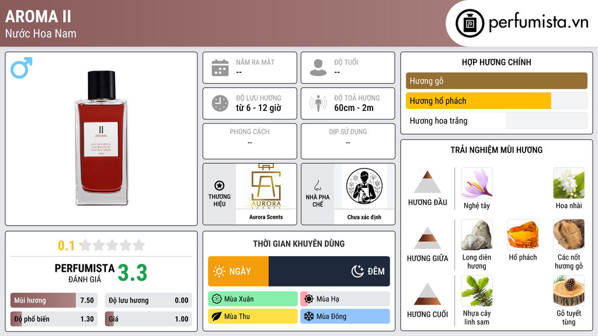Click the Trải nghiệm mùi hương heading
598x336 pixels.
pos(496,150)
